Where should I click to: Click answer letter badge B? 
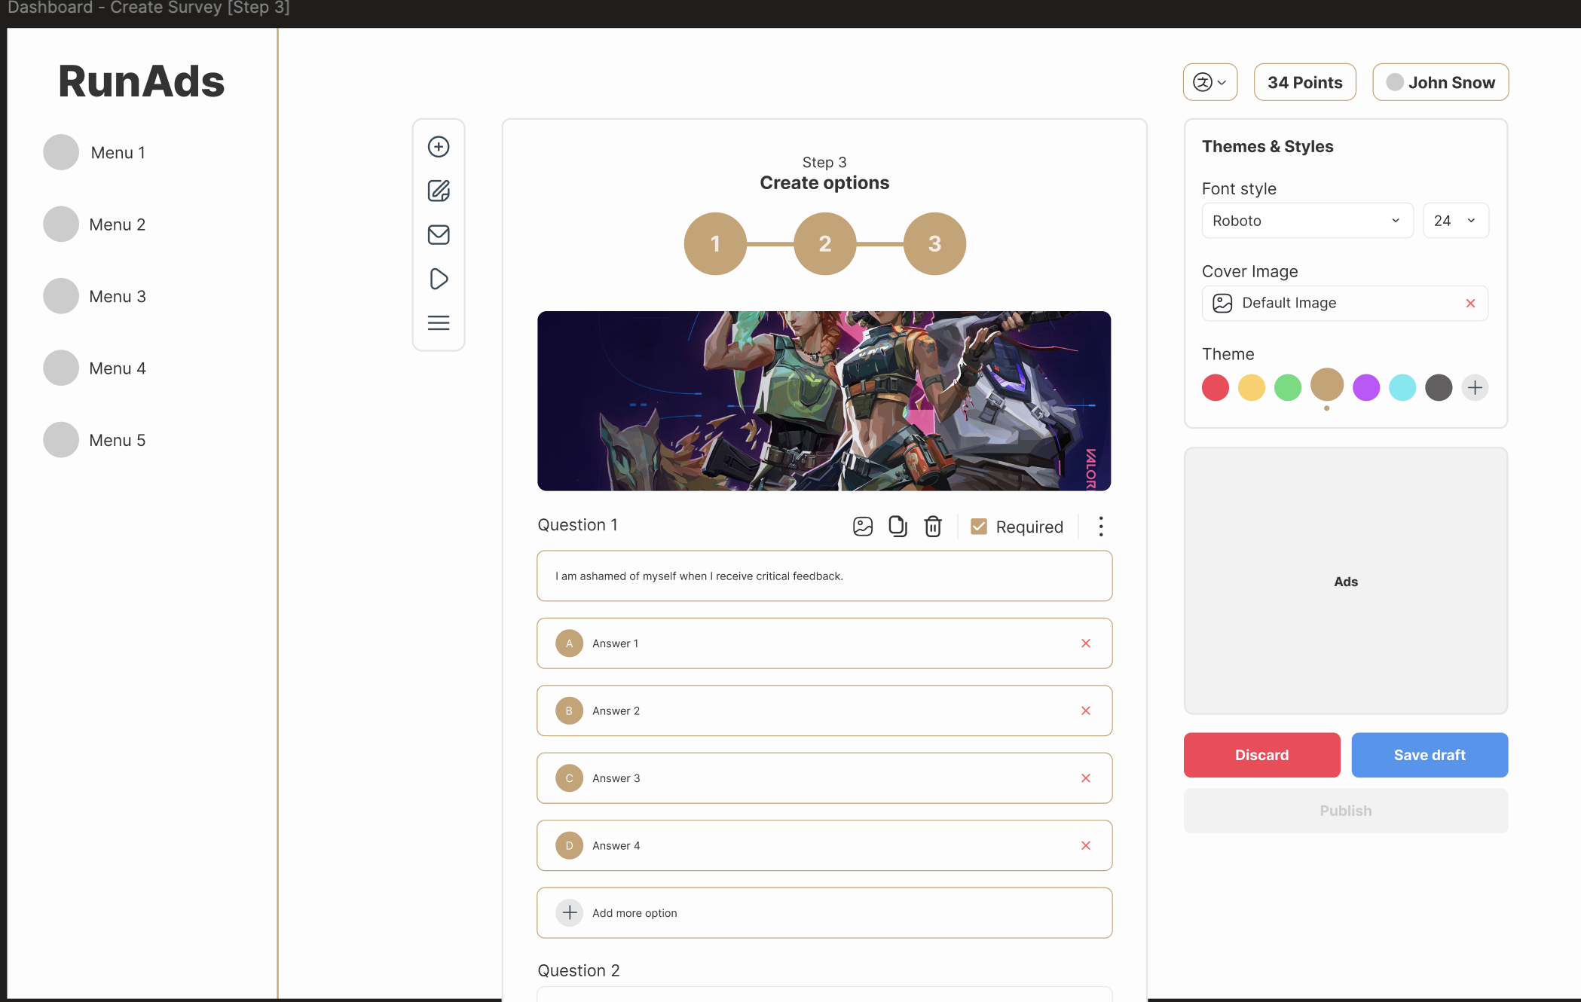click(570, 710)
